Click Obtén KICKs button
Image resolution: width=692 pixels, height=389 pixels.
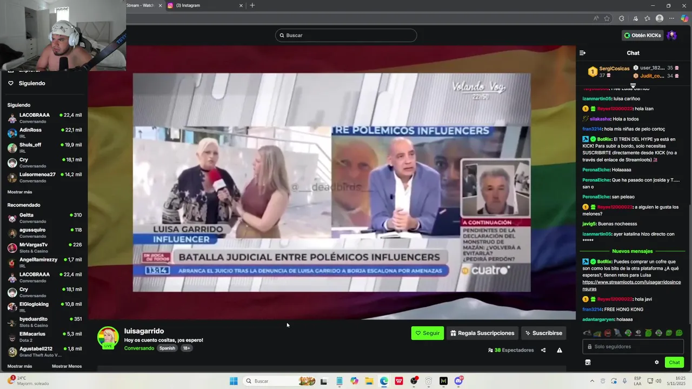pos(642,35)
